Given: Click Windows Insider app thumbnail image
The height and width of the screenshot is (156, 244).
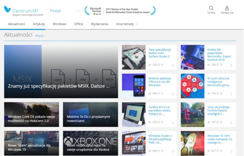Looking at the screenshot, I should [134, 143].
